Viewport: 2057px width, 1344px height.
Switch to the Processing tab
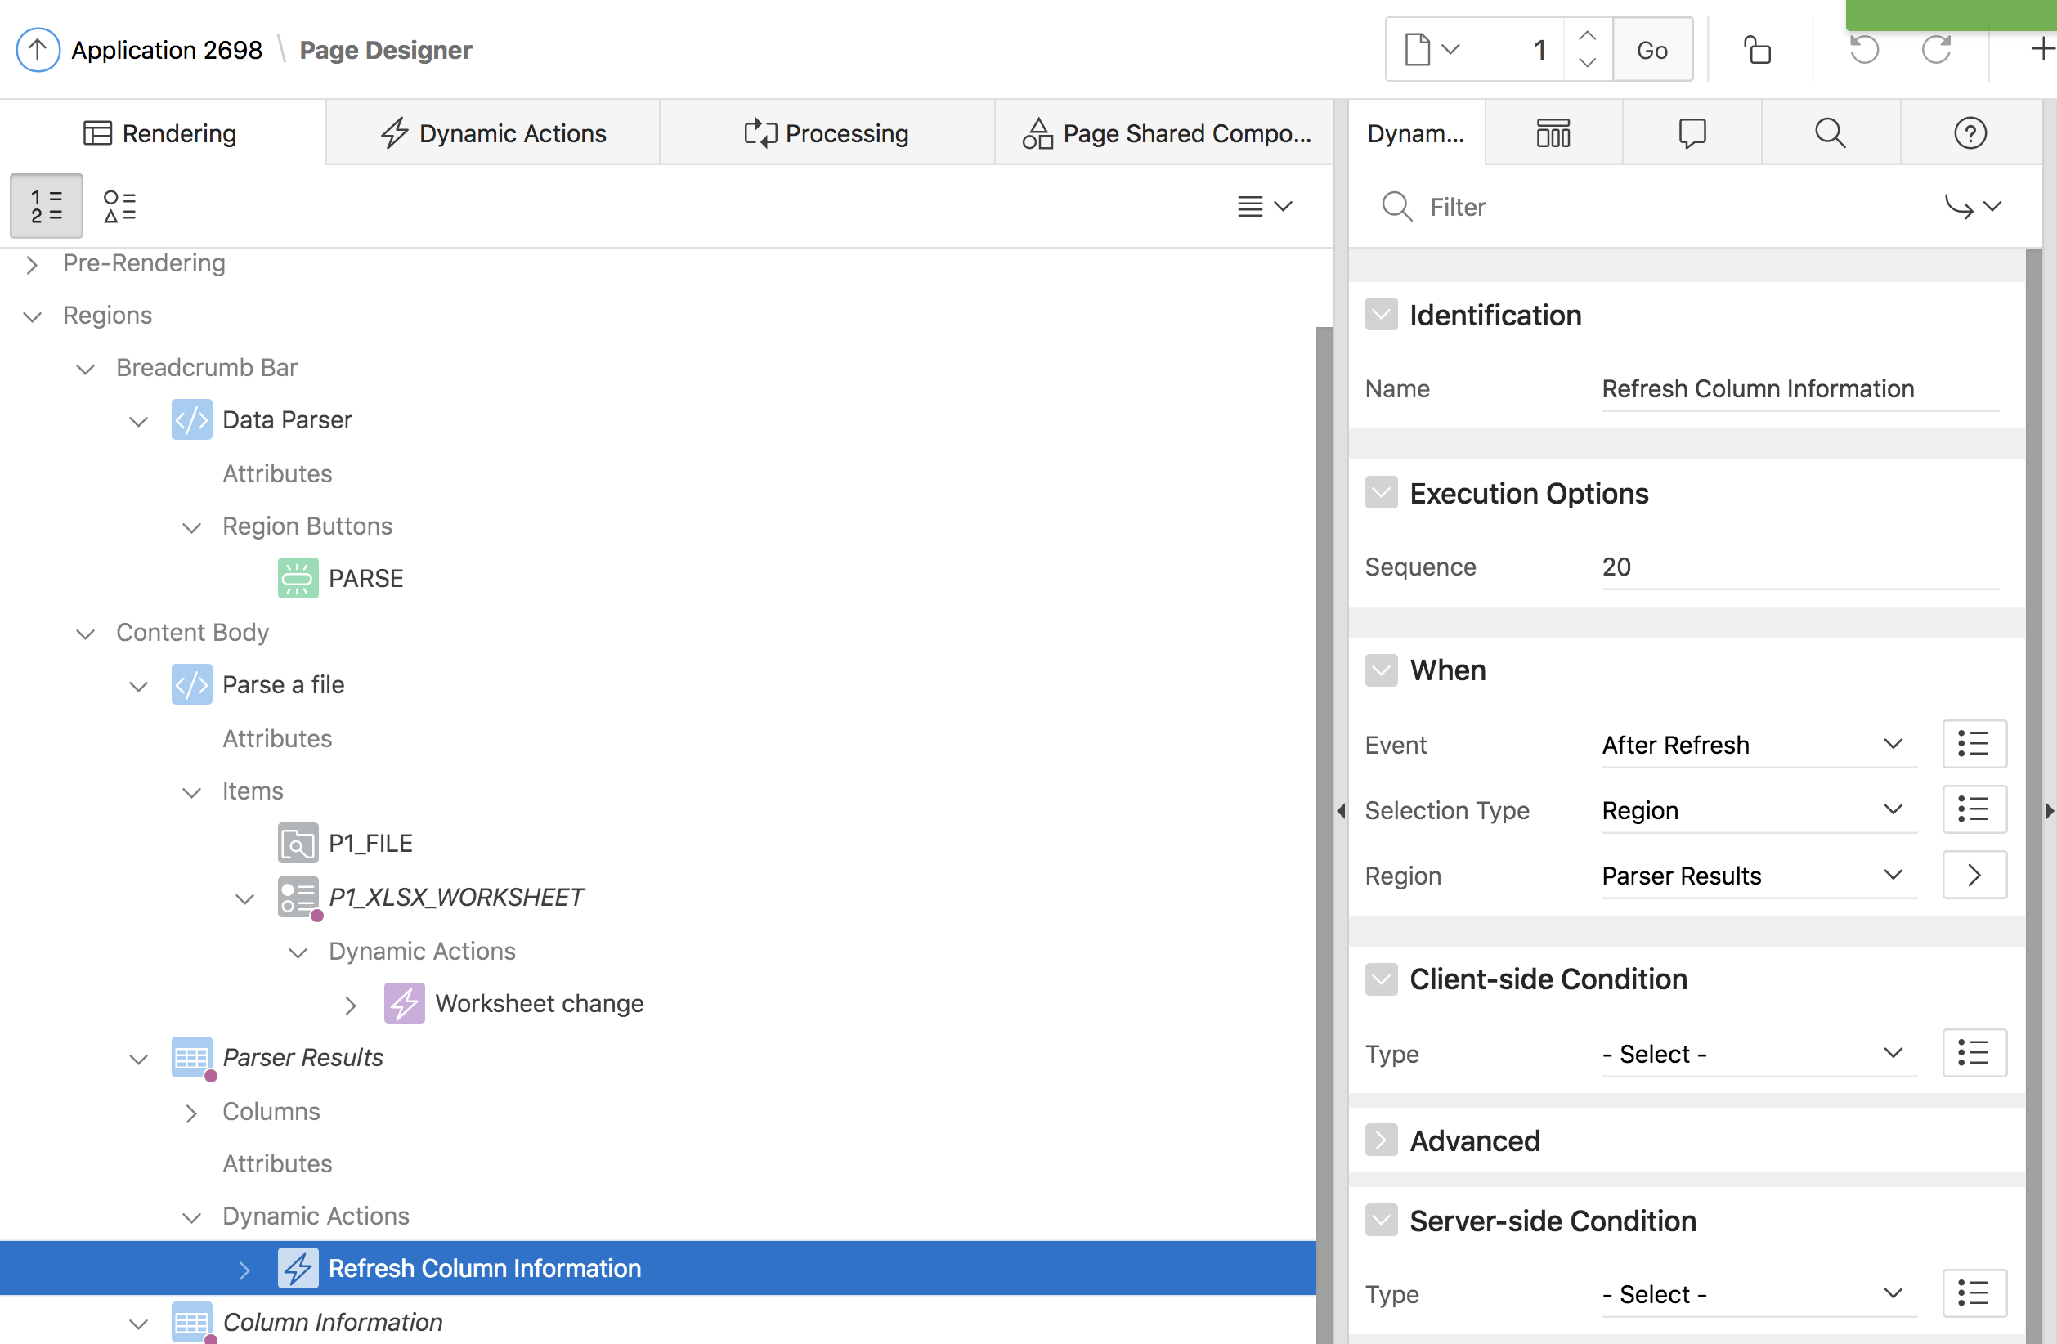(x=827, y=133)
